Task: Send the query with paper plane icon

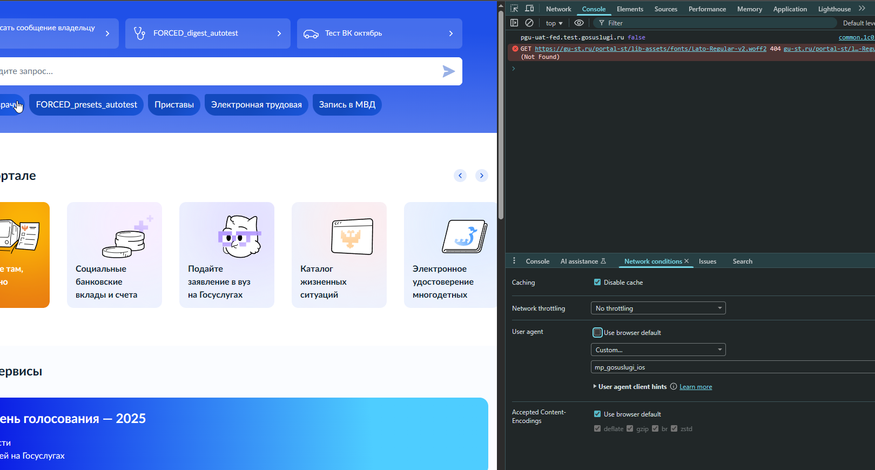Action: click(448, 71)
